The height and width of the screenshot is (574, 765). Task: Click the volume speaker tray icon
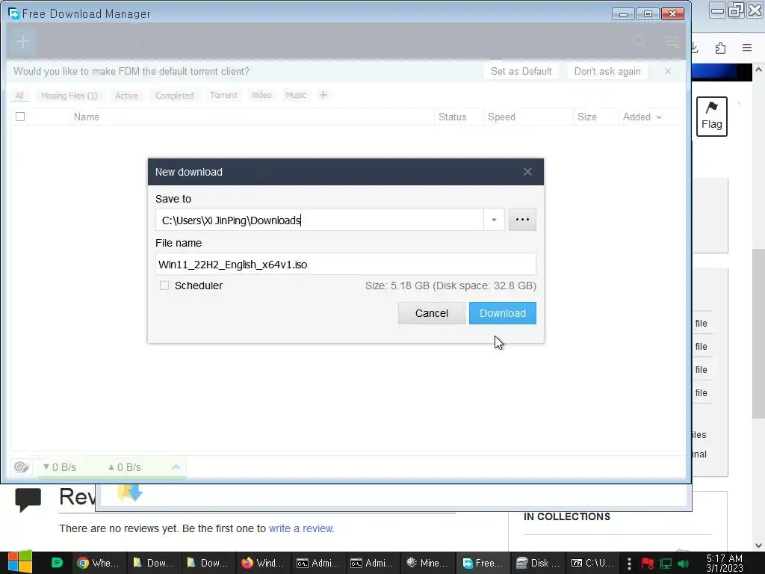[x=683, y=564]
